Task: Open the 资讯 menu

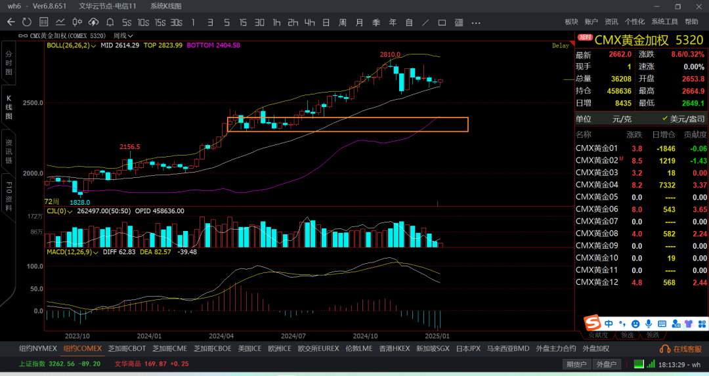Action: [611, 22]
